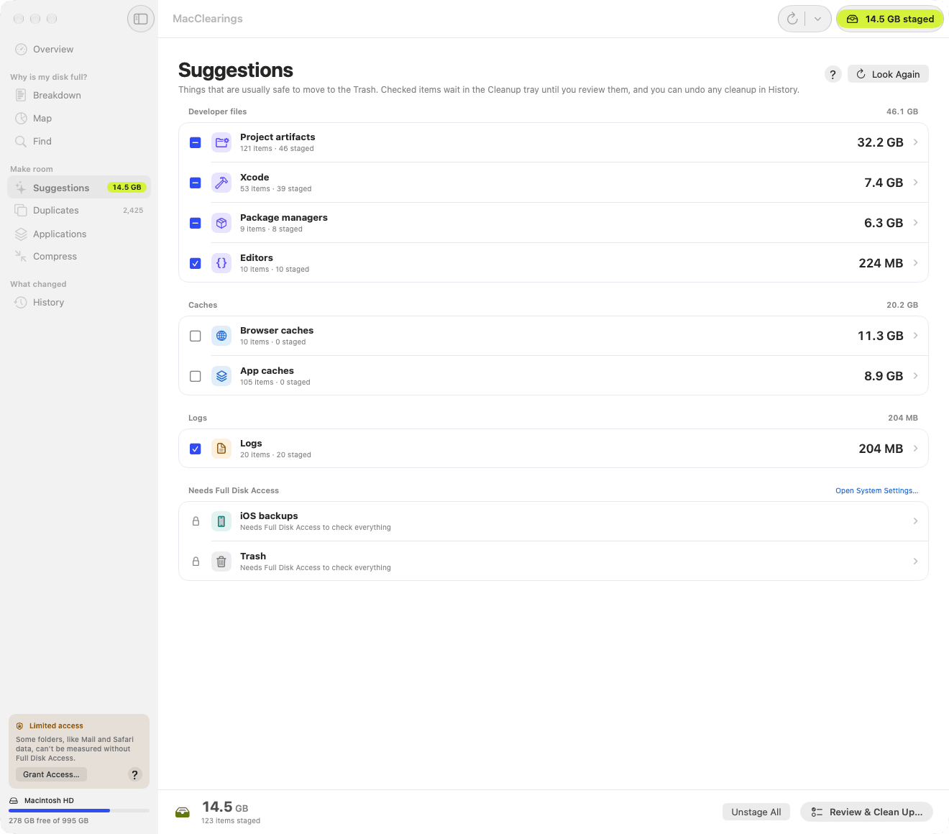Expand the Xcode row chevron
Screen dimensions: 949x834
click(x=915, y=183)
